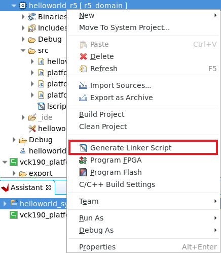Click the Export as Archive icon
The height and width of the screenshot is (253, 221).
point(83,98)
